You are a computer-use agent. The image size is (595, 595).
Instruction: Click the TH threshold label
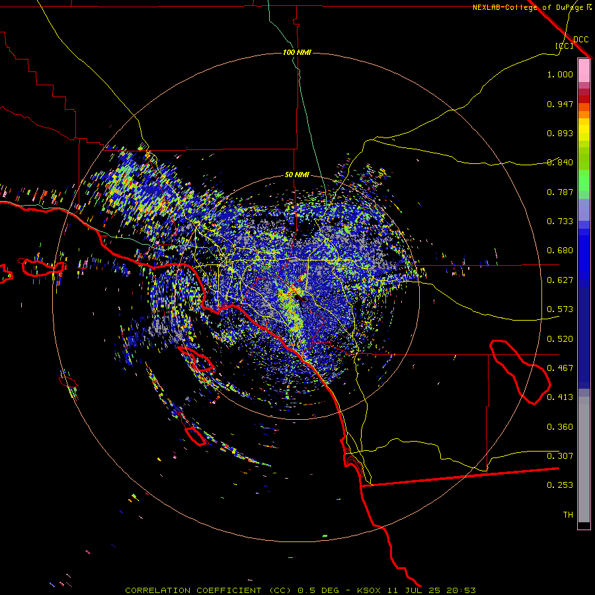[568, 515]
